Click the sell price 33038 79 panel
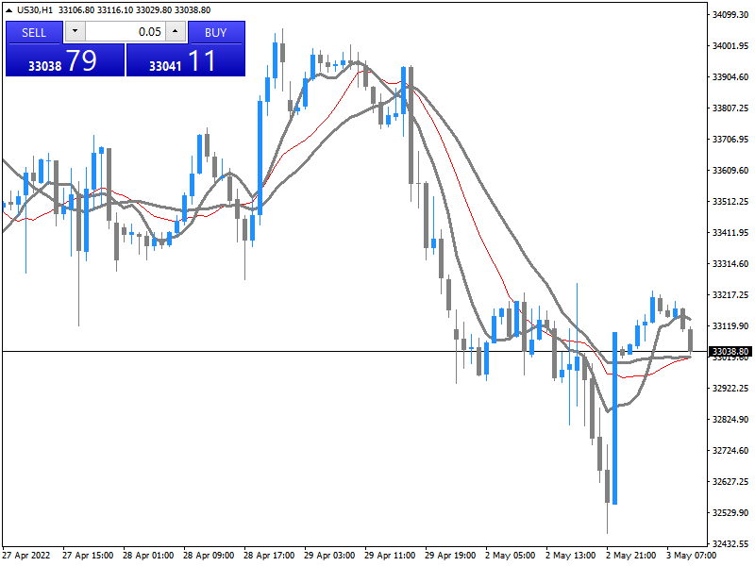 click(64, 61)
